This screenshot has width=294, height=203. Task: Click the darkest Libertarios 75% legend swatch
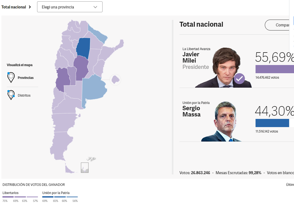8,197
